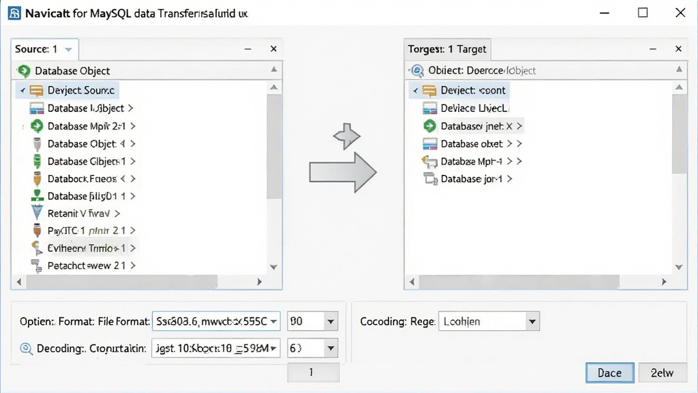Click the funnel icon beside Retanit V fvrav
This screenshot has width=698, height=393.
point(37,213)
